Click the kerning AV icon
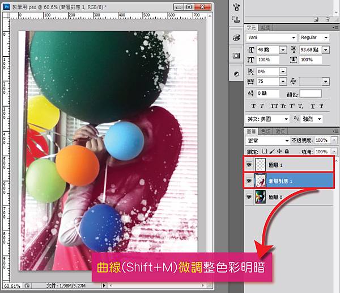The width and height of the screenshot is (340, 293). (x=294, y=81)
